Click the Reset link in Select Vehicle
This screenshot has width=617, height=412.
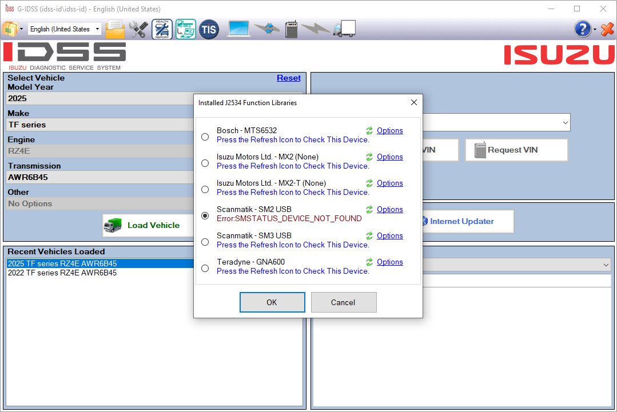point(288,78)
